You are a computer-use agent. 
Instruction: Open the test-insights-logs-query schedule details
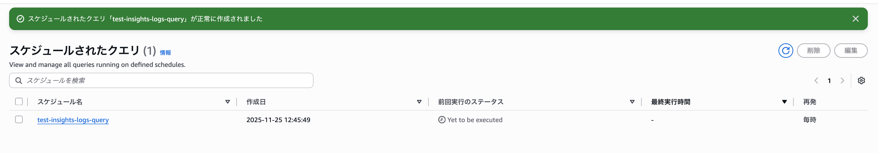coord(73,120)
